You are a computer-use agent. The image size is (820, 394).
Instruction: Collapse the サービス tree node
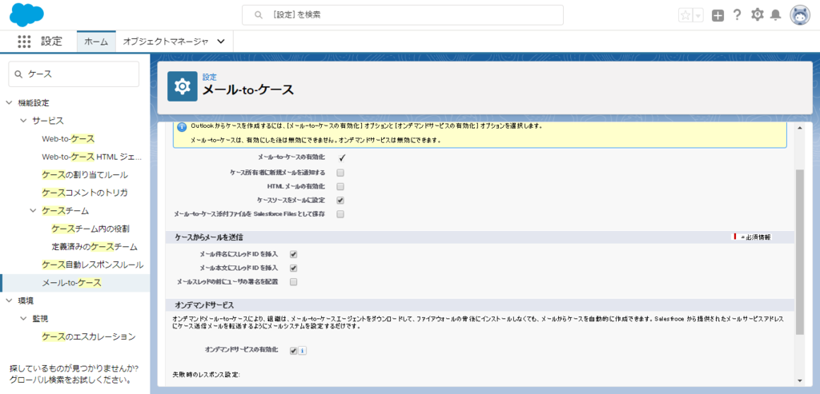coord(23,121)
